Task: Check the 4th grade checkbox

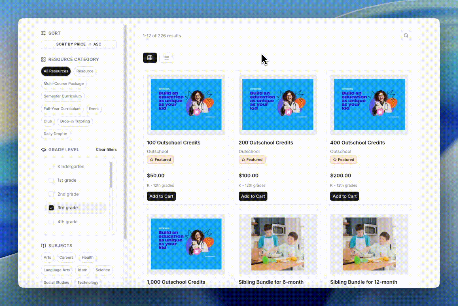Action: 51,222
